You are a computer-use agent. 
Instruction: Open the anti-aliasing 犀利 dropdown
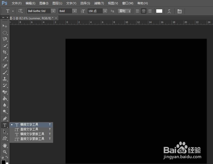pyautogui.click(x=124, y=11)
